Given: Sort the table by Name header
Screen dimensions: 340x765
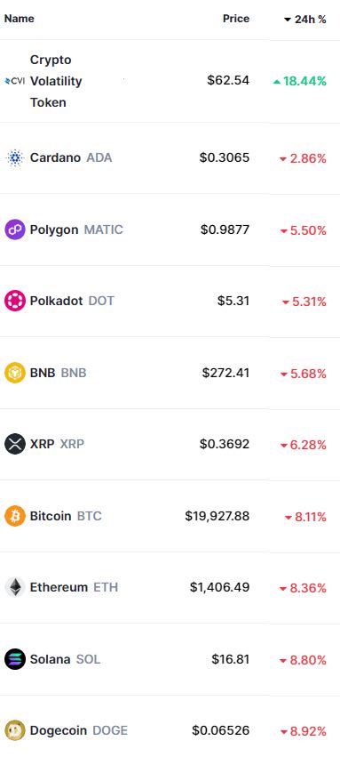Looking at the screenshot, I should 19,19.
